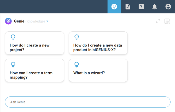
Task: Focus the Ask Genie input field
Action: (x=87, y=102)
